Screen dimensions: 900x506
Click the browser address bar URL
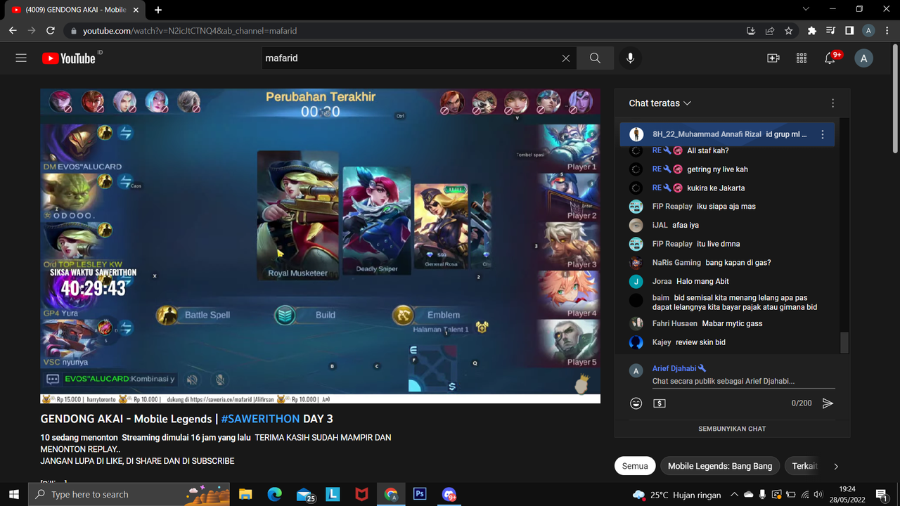pyautogui.click(x=190, y=31)
